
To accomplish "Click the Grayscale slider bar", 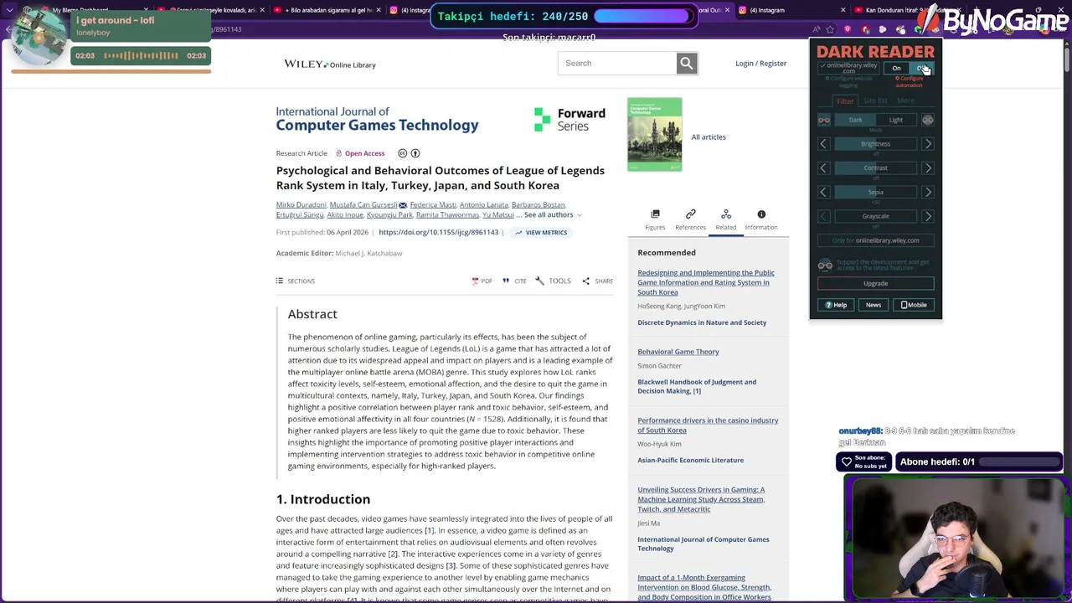I will 876,216.
